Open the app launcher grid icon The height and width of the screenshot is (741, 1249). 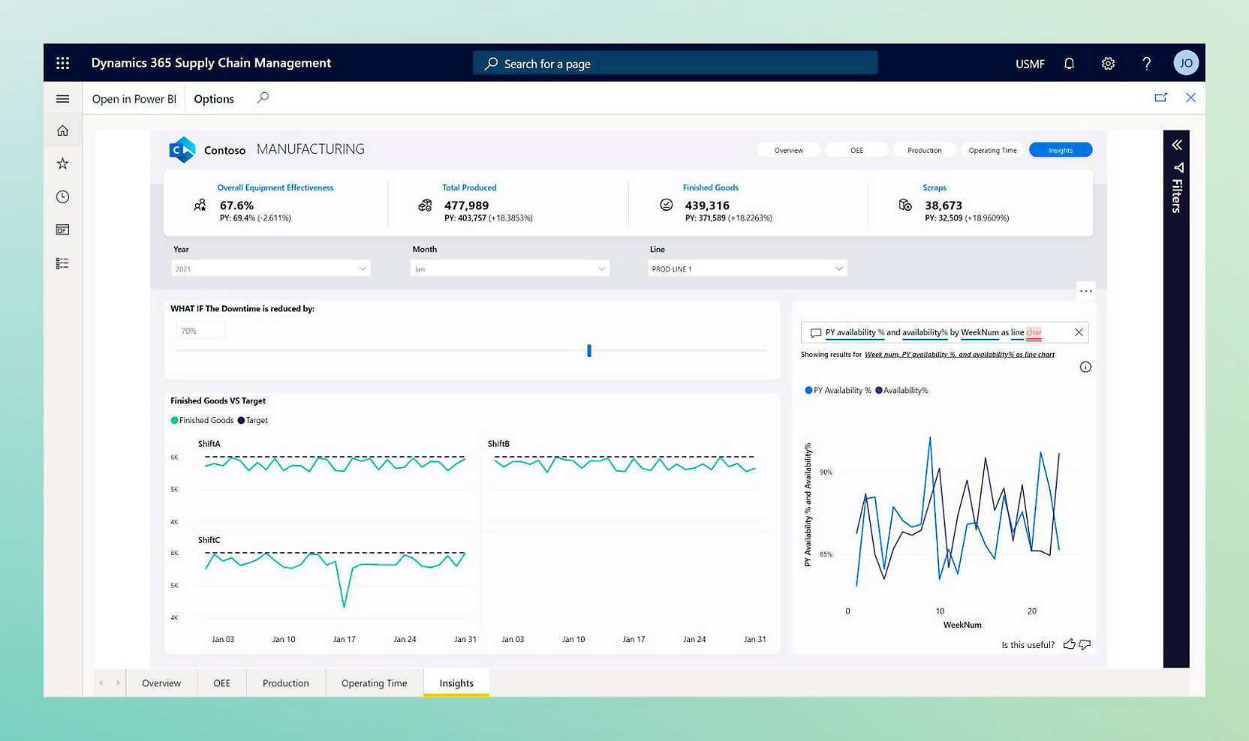coord(62,62)
